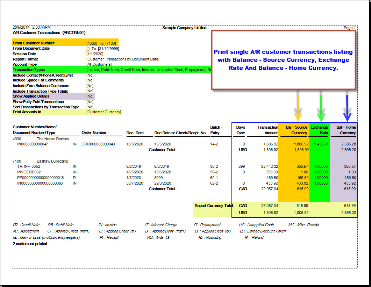Select customer 'Bashaw Bulldozing' name
The width and height of the screenshot is (371, 287).
point(52,161)
